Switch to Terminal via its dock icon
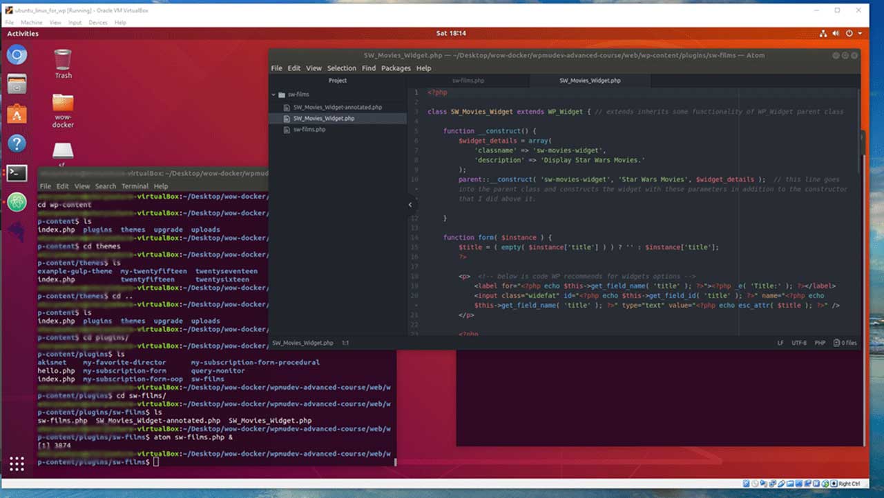The height and width of the screenshot is (498, 884). 17,173
